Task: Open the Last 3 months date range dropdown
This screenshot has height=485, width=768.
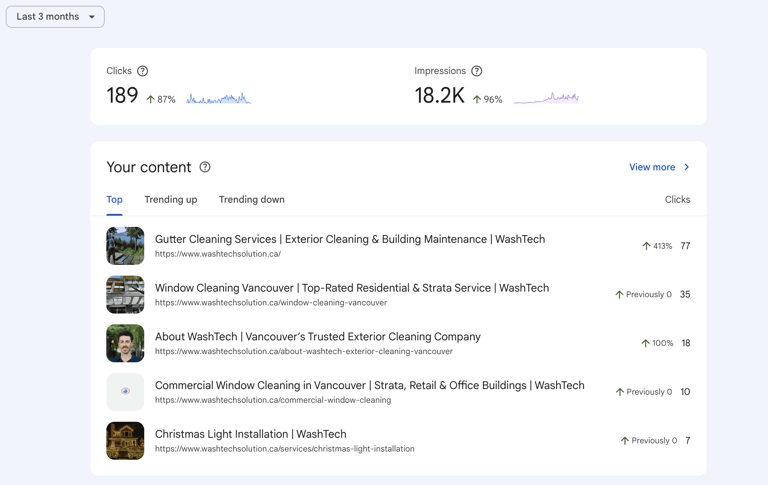Action: pyautogui.click(x=55, y=16)
